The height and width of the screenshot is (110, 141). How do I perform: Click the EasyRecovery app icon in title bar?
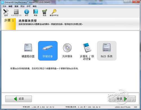tap(3, 2)
